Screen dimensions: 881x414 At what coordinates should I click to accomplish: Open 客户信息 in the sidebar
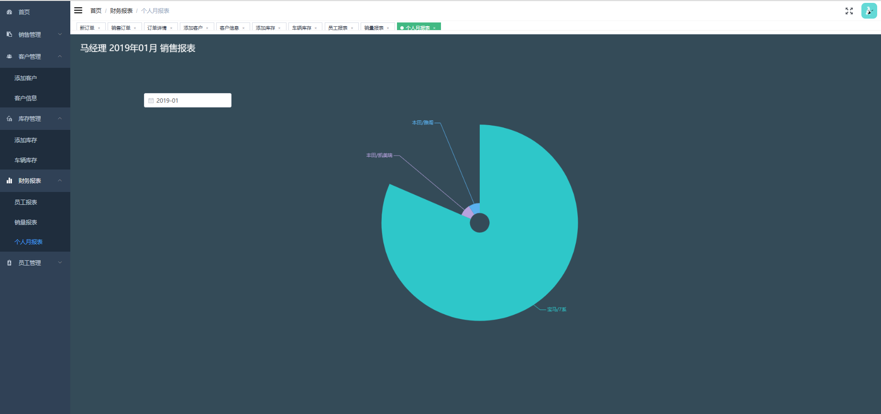pyautogui.click(x=35, y=98)
